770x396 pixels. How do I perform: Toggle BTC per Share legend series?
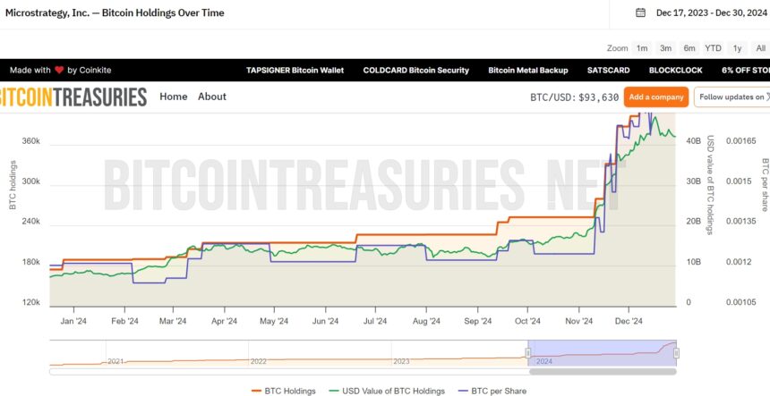(492, 392)
